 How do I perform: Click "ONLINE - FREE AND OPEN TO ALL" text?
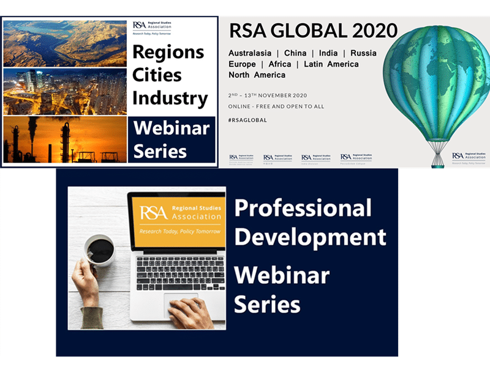click(276, 106)
